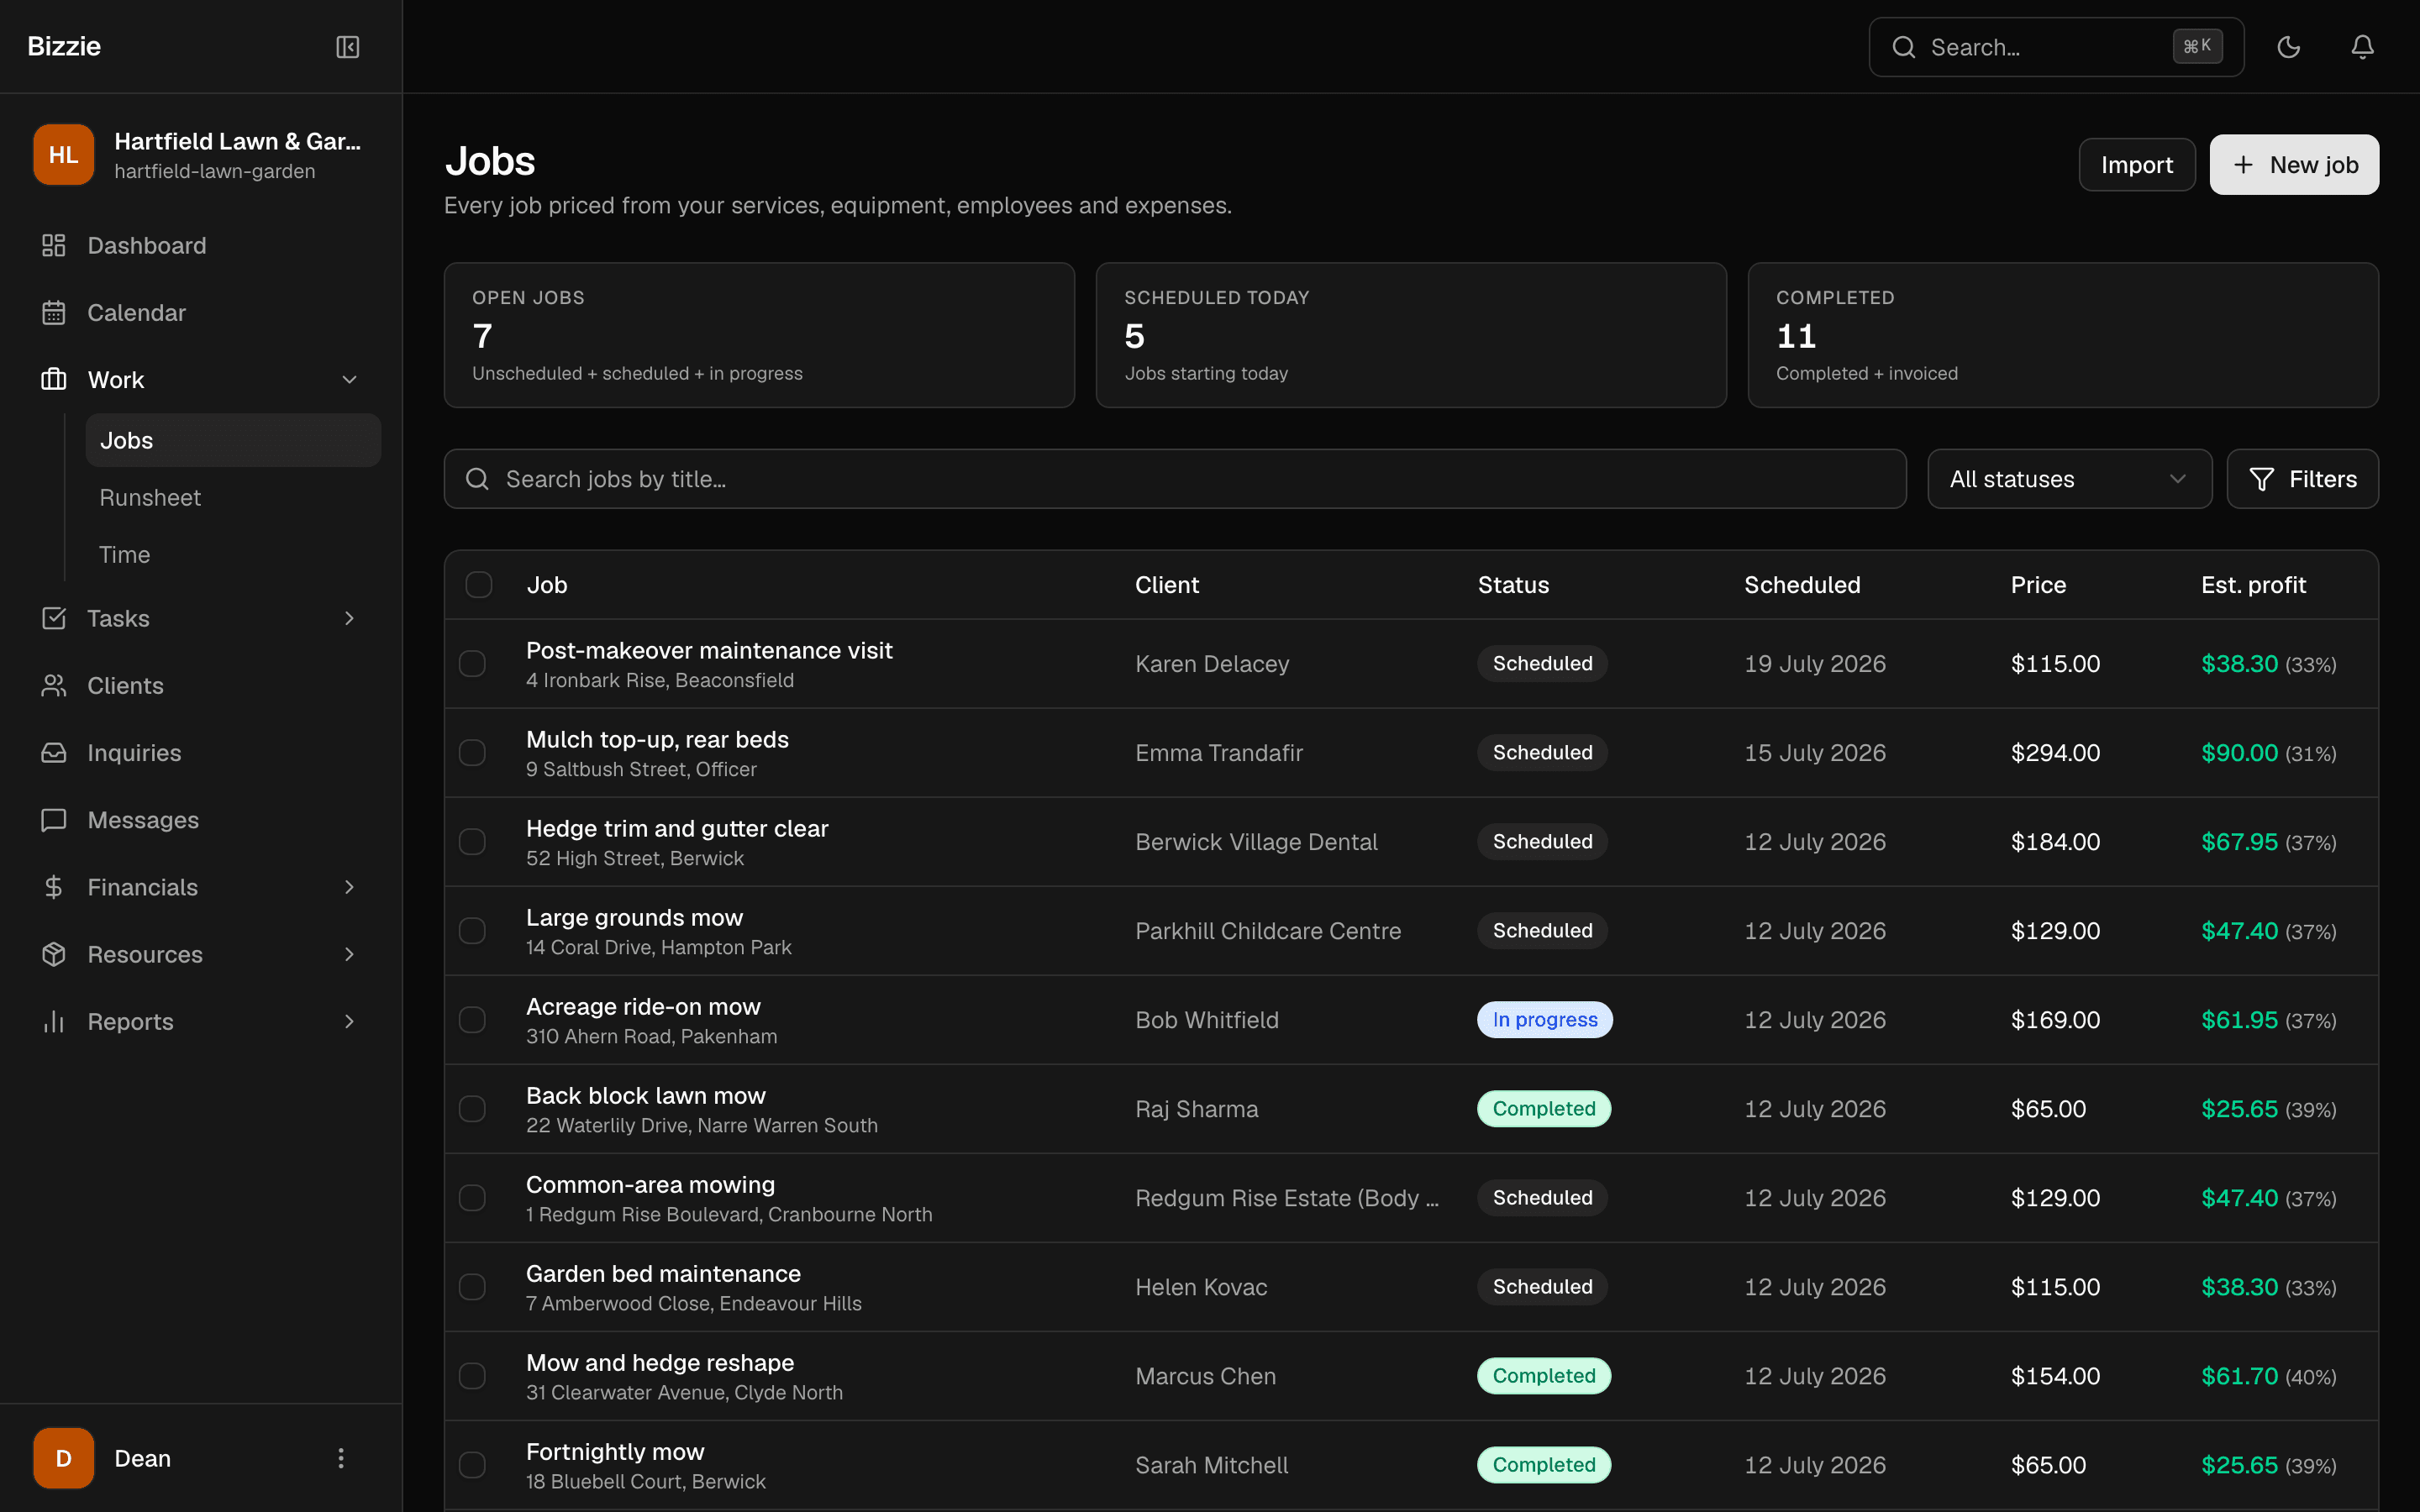Click client name Berwick Village Dental
The height and width of the screenshot is (1512, 2420).
click(x=1256, y=842)
